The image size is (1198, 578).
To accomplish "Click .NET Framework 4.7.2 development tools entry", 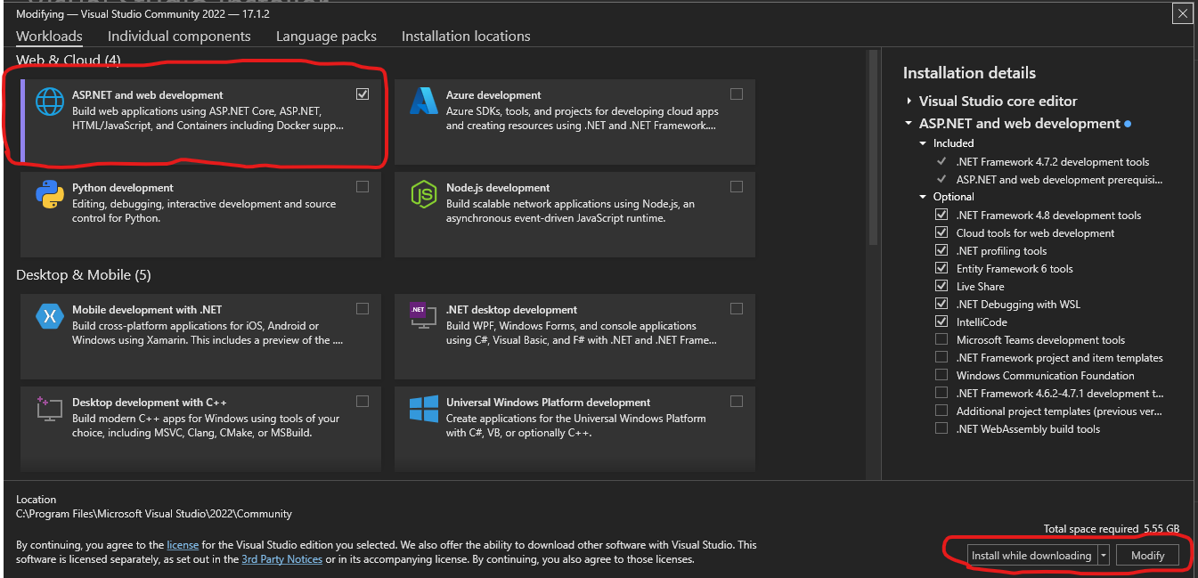I will coord(1053,162).
